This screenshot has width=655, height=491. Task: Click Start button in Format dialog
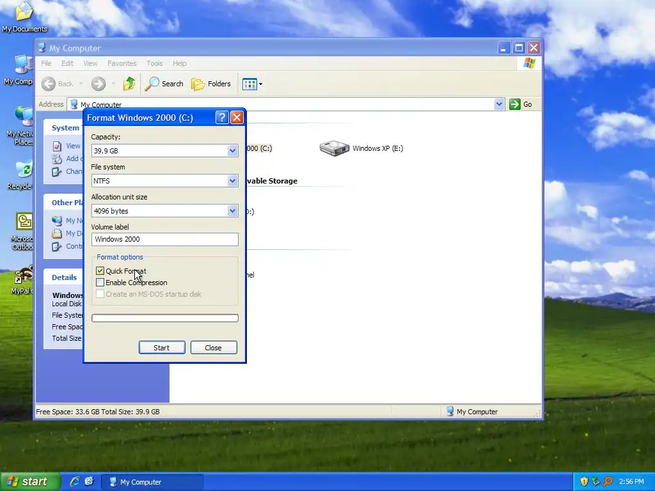tap(162, 347)
